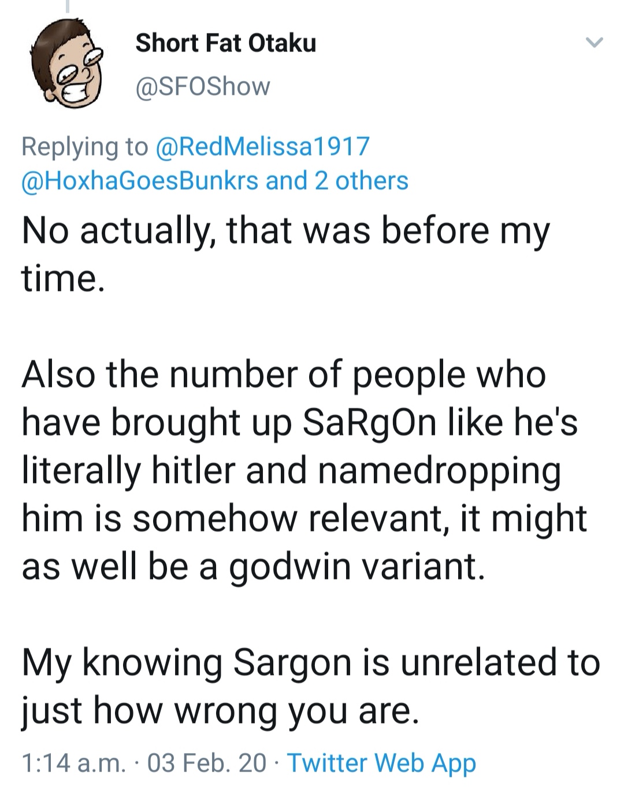Image resolution: width=624 pixels, height=793 pixels.
Task: Open the Twitter Web App source link
Action: coord(381,763)
